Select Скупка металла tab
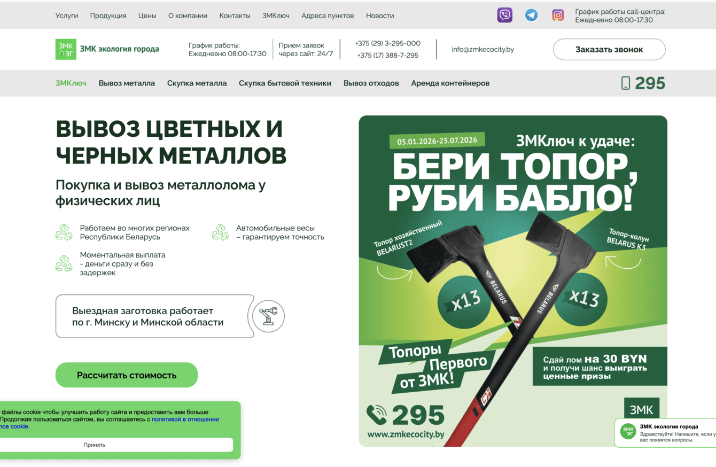Viewport: 716px width, 467px height. click(x=197, y=83)
